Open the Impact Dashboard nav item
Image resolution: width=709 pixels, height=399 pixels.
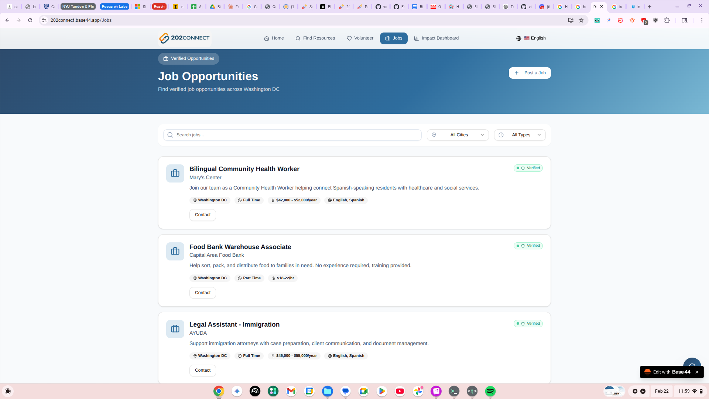436,38
